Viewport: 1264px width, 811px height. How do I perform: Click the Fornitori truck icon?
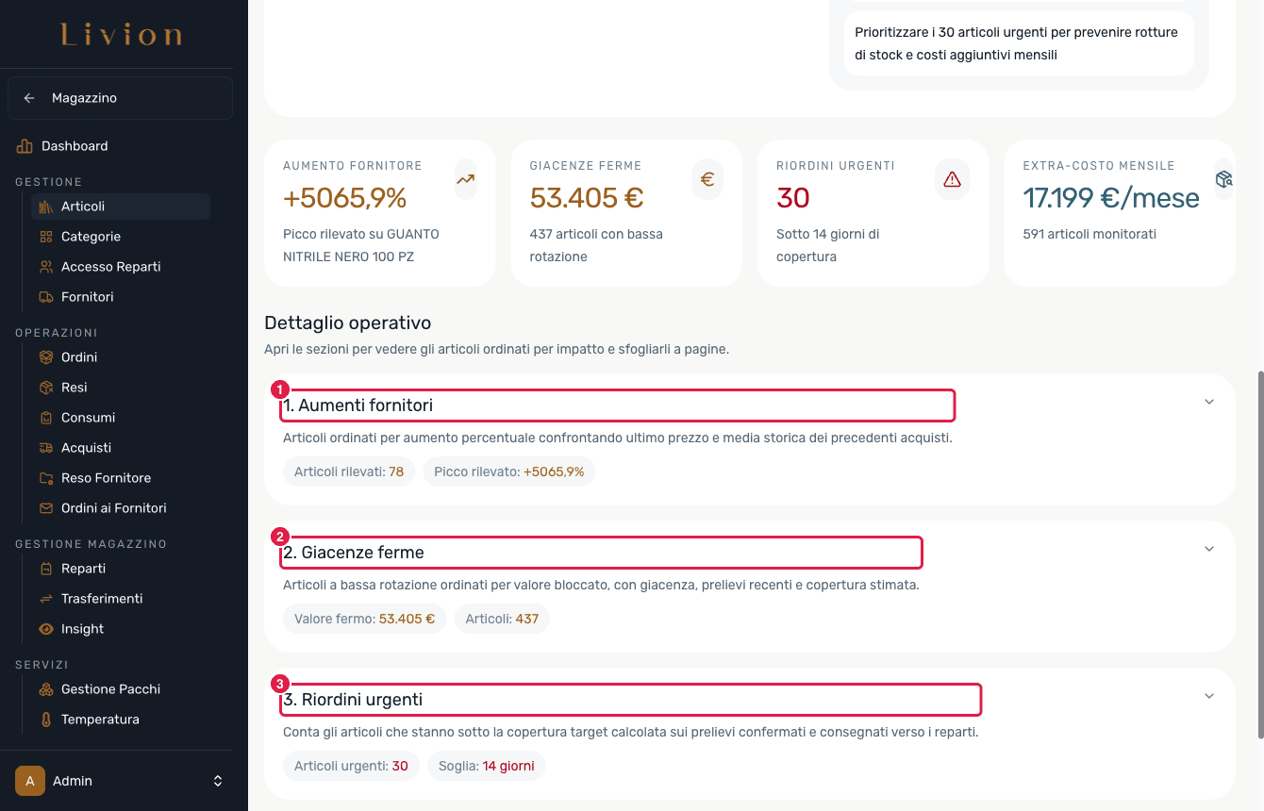[45, 297]
